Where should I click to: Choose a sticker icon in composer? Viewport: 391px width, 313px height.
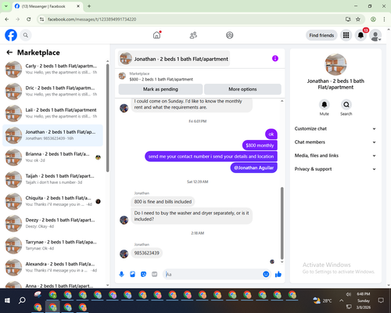[143, 274]
